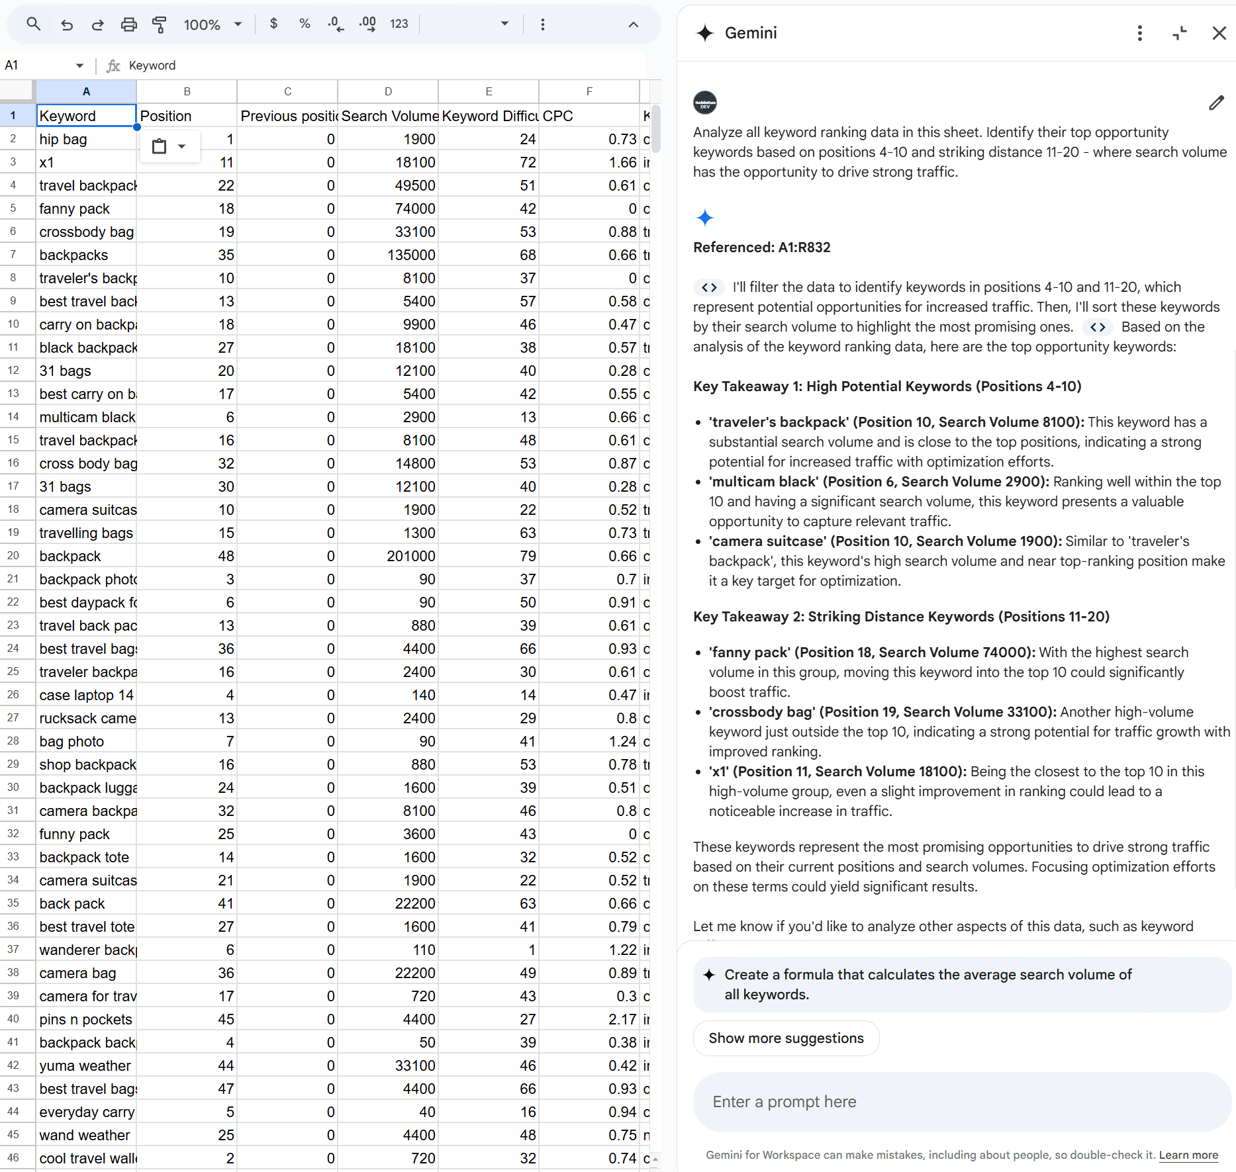Select the CPC header cell
The image size is (1236, 1172).
point(589,116)
